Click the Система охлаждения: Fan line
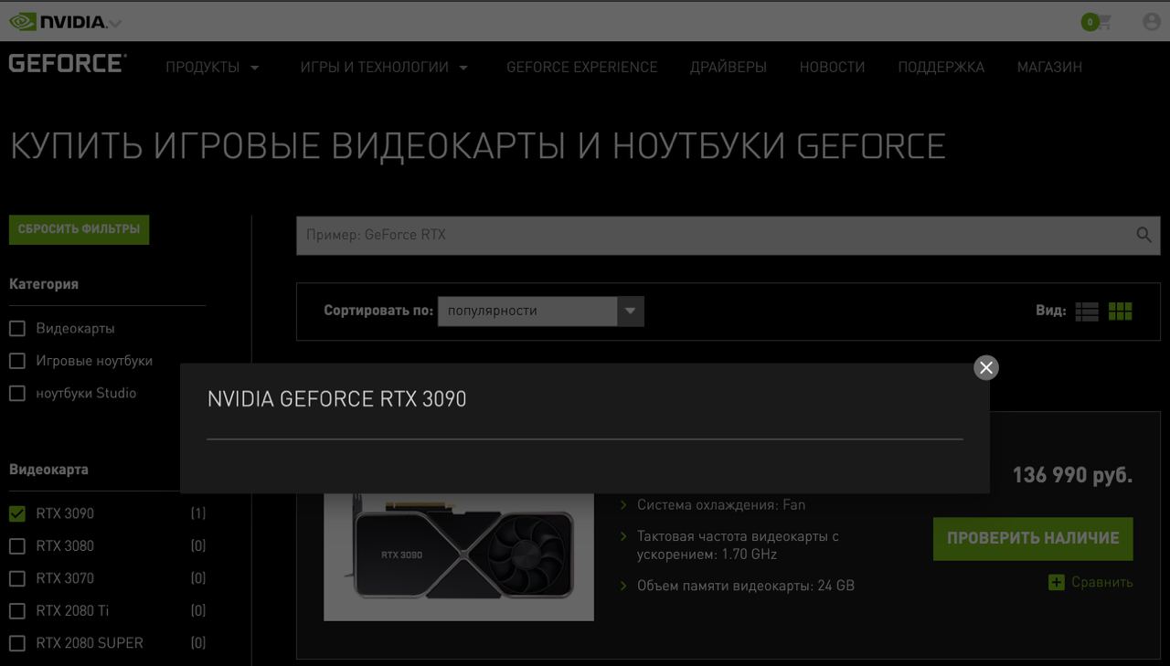The width and height of the screenshot is (1170, 666). pos(721,504)
